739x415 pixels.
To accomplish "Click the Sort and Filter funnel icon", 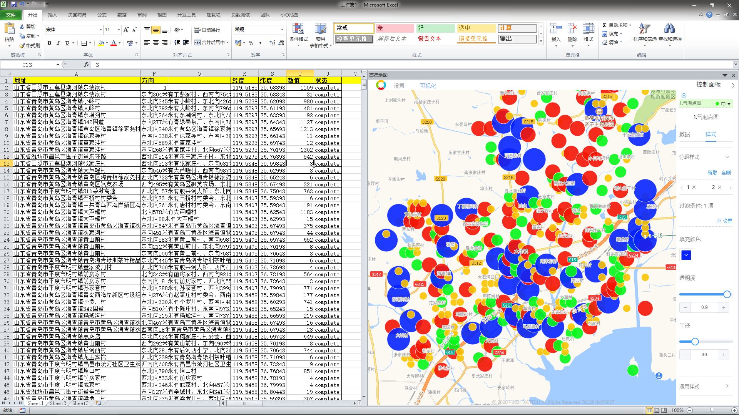I will (645, 29).
